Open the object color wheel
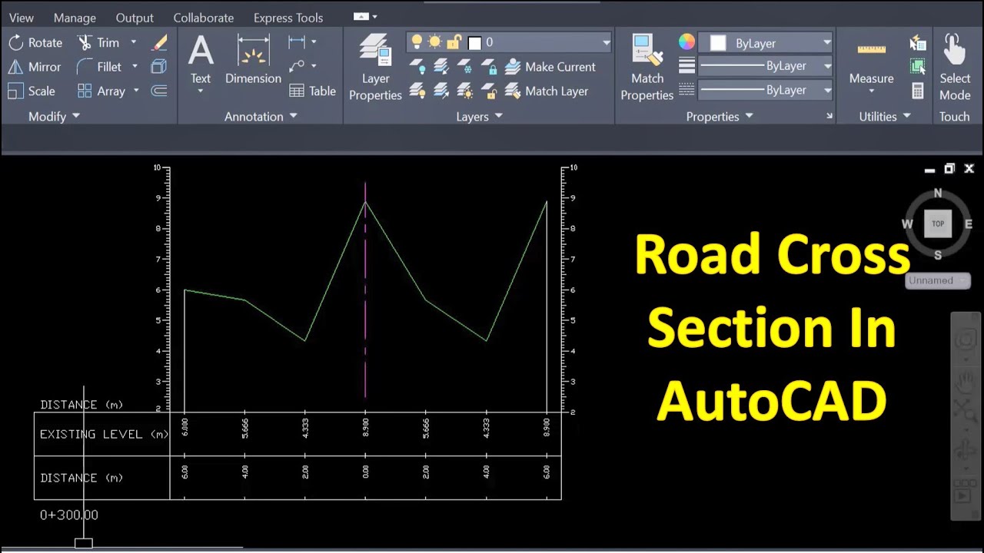Screen dimensions: 984x553 687,42
